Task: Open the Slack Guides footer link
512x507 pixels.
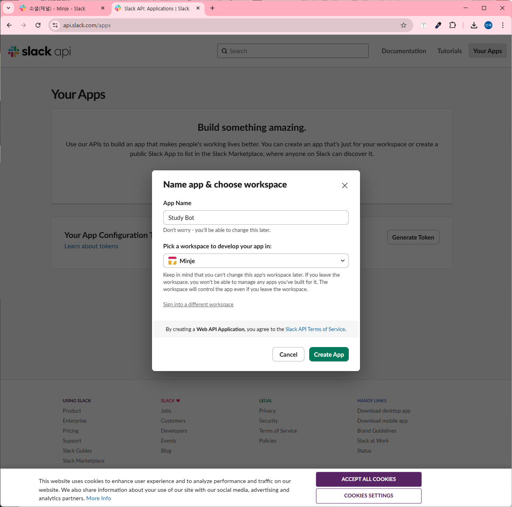Action: [x=77, y=451]
